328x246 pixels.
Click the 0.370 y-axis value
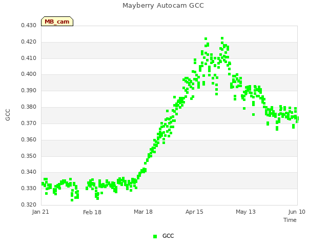point(29,123)
